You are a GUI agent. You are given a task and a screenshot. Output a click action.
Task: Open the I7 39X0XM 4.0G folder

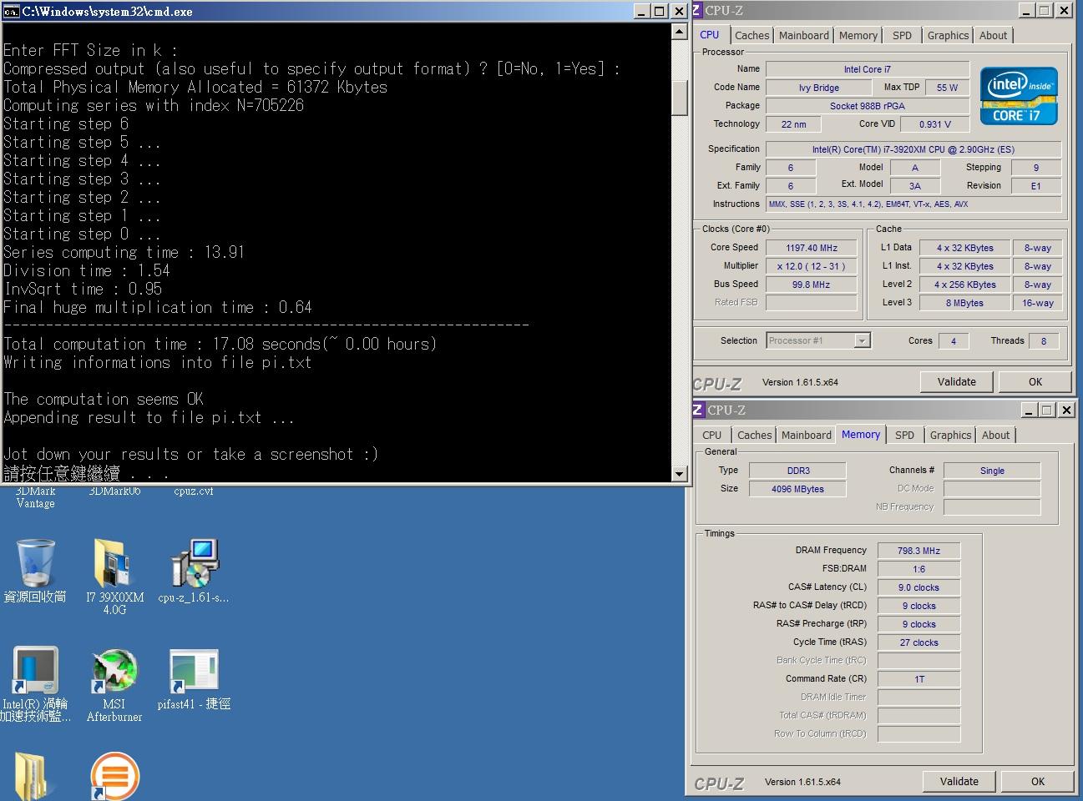(x=114, y=577)
